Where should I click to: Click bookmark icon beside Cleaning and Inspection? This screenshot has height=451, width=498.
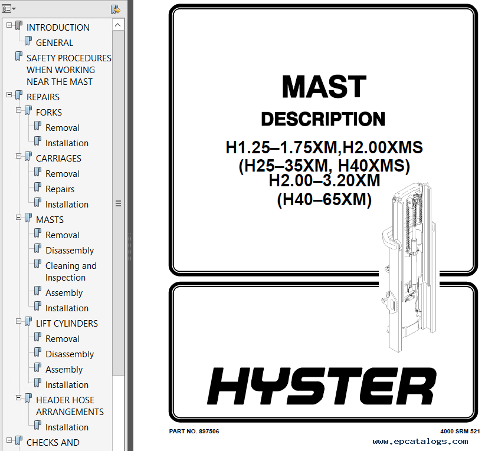click(38, 264)
